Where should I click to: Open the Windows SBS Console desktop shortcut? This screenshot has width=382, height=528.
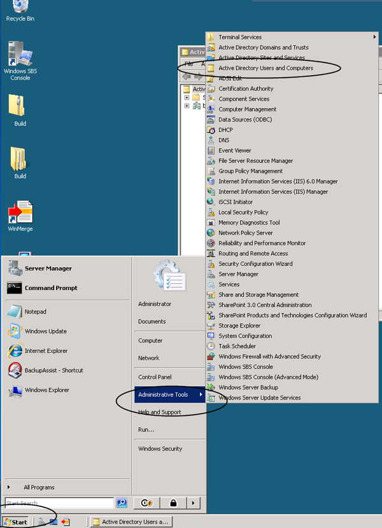(20, 61)
